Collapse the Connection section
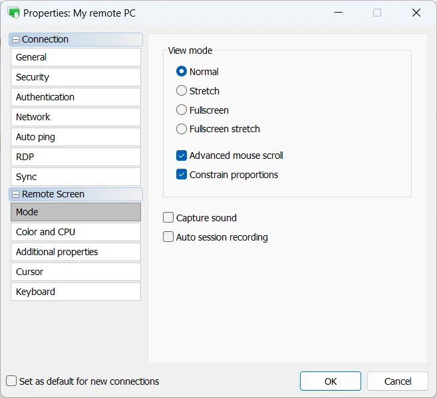This screenshot has width=437, height=398. click(x=15, y=40)
